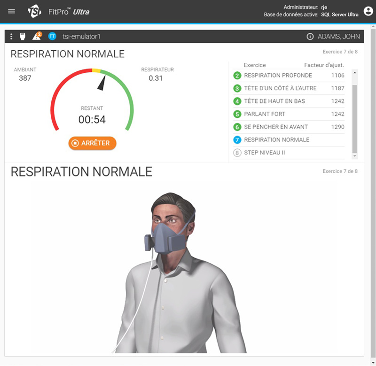This screenshot has height=366, width=376.
Task: Show info for ADAMS, JOHN
Action: coord(310,37)
